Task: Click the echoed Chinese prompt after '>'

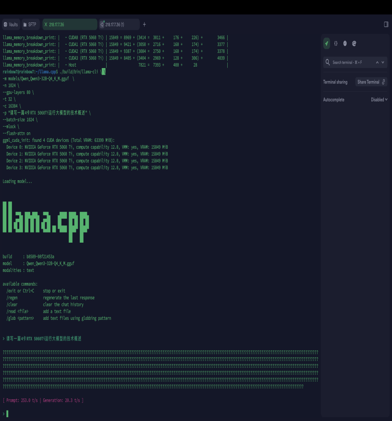Action: (x=44, y=339)
